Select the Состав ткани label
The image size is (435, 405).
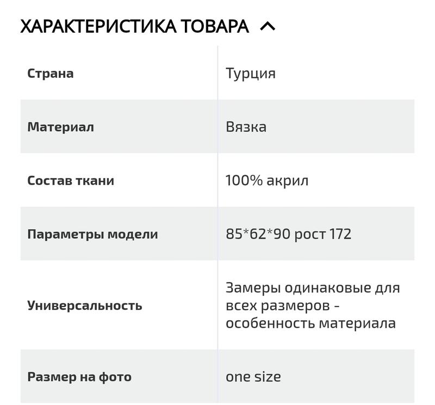[71, 180]
